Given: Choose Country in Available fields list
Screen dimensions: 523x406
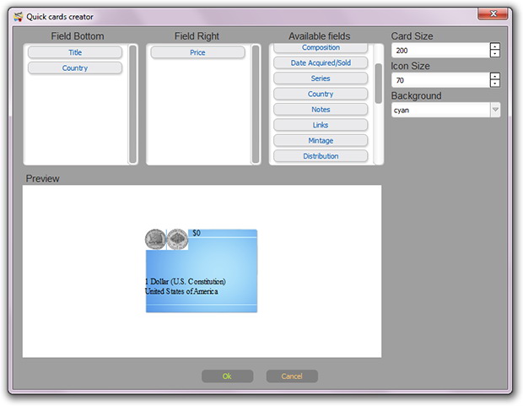Looking at the screenshot, I should [321, 94].
